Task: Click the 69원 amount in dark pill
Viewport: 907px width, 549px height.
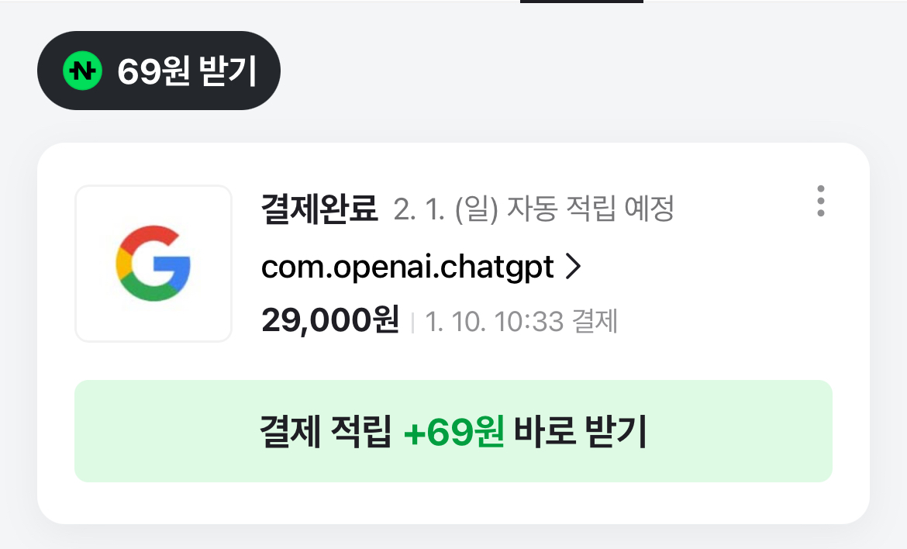Action: coord(153,71)
